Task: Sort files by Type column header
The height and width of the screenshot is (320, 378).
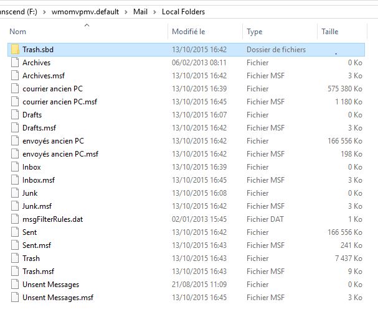Action: pyautogui.click(x=254, y=32)
